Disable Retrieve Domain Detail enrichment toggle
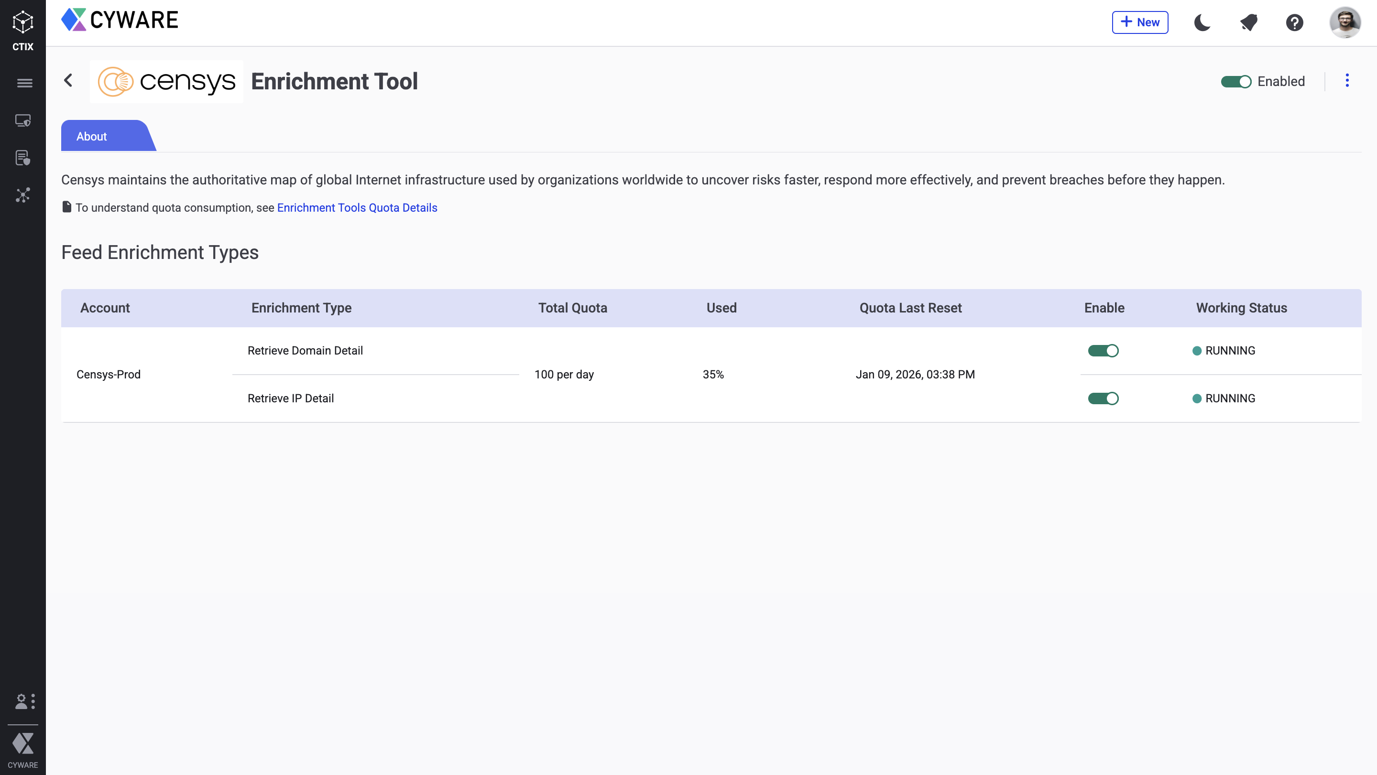This screenshot has width=1377, height=775. (x=1103, y=351)
